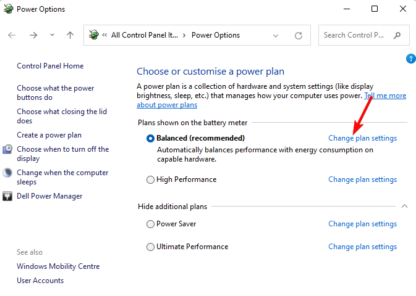
Task: Click the Dell Power Manager icon
Action: [8, 196]
